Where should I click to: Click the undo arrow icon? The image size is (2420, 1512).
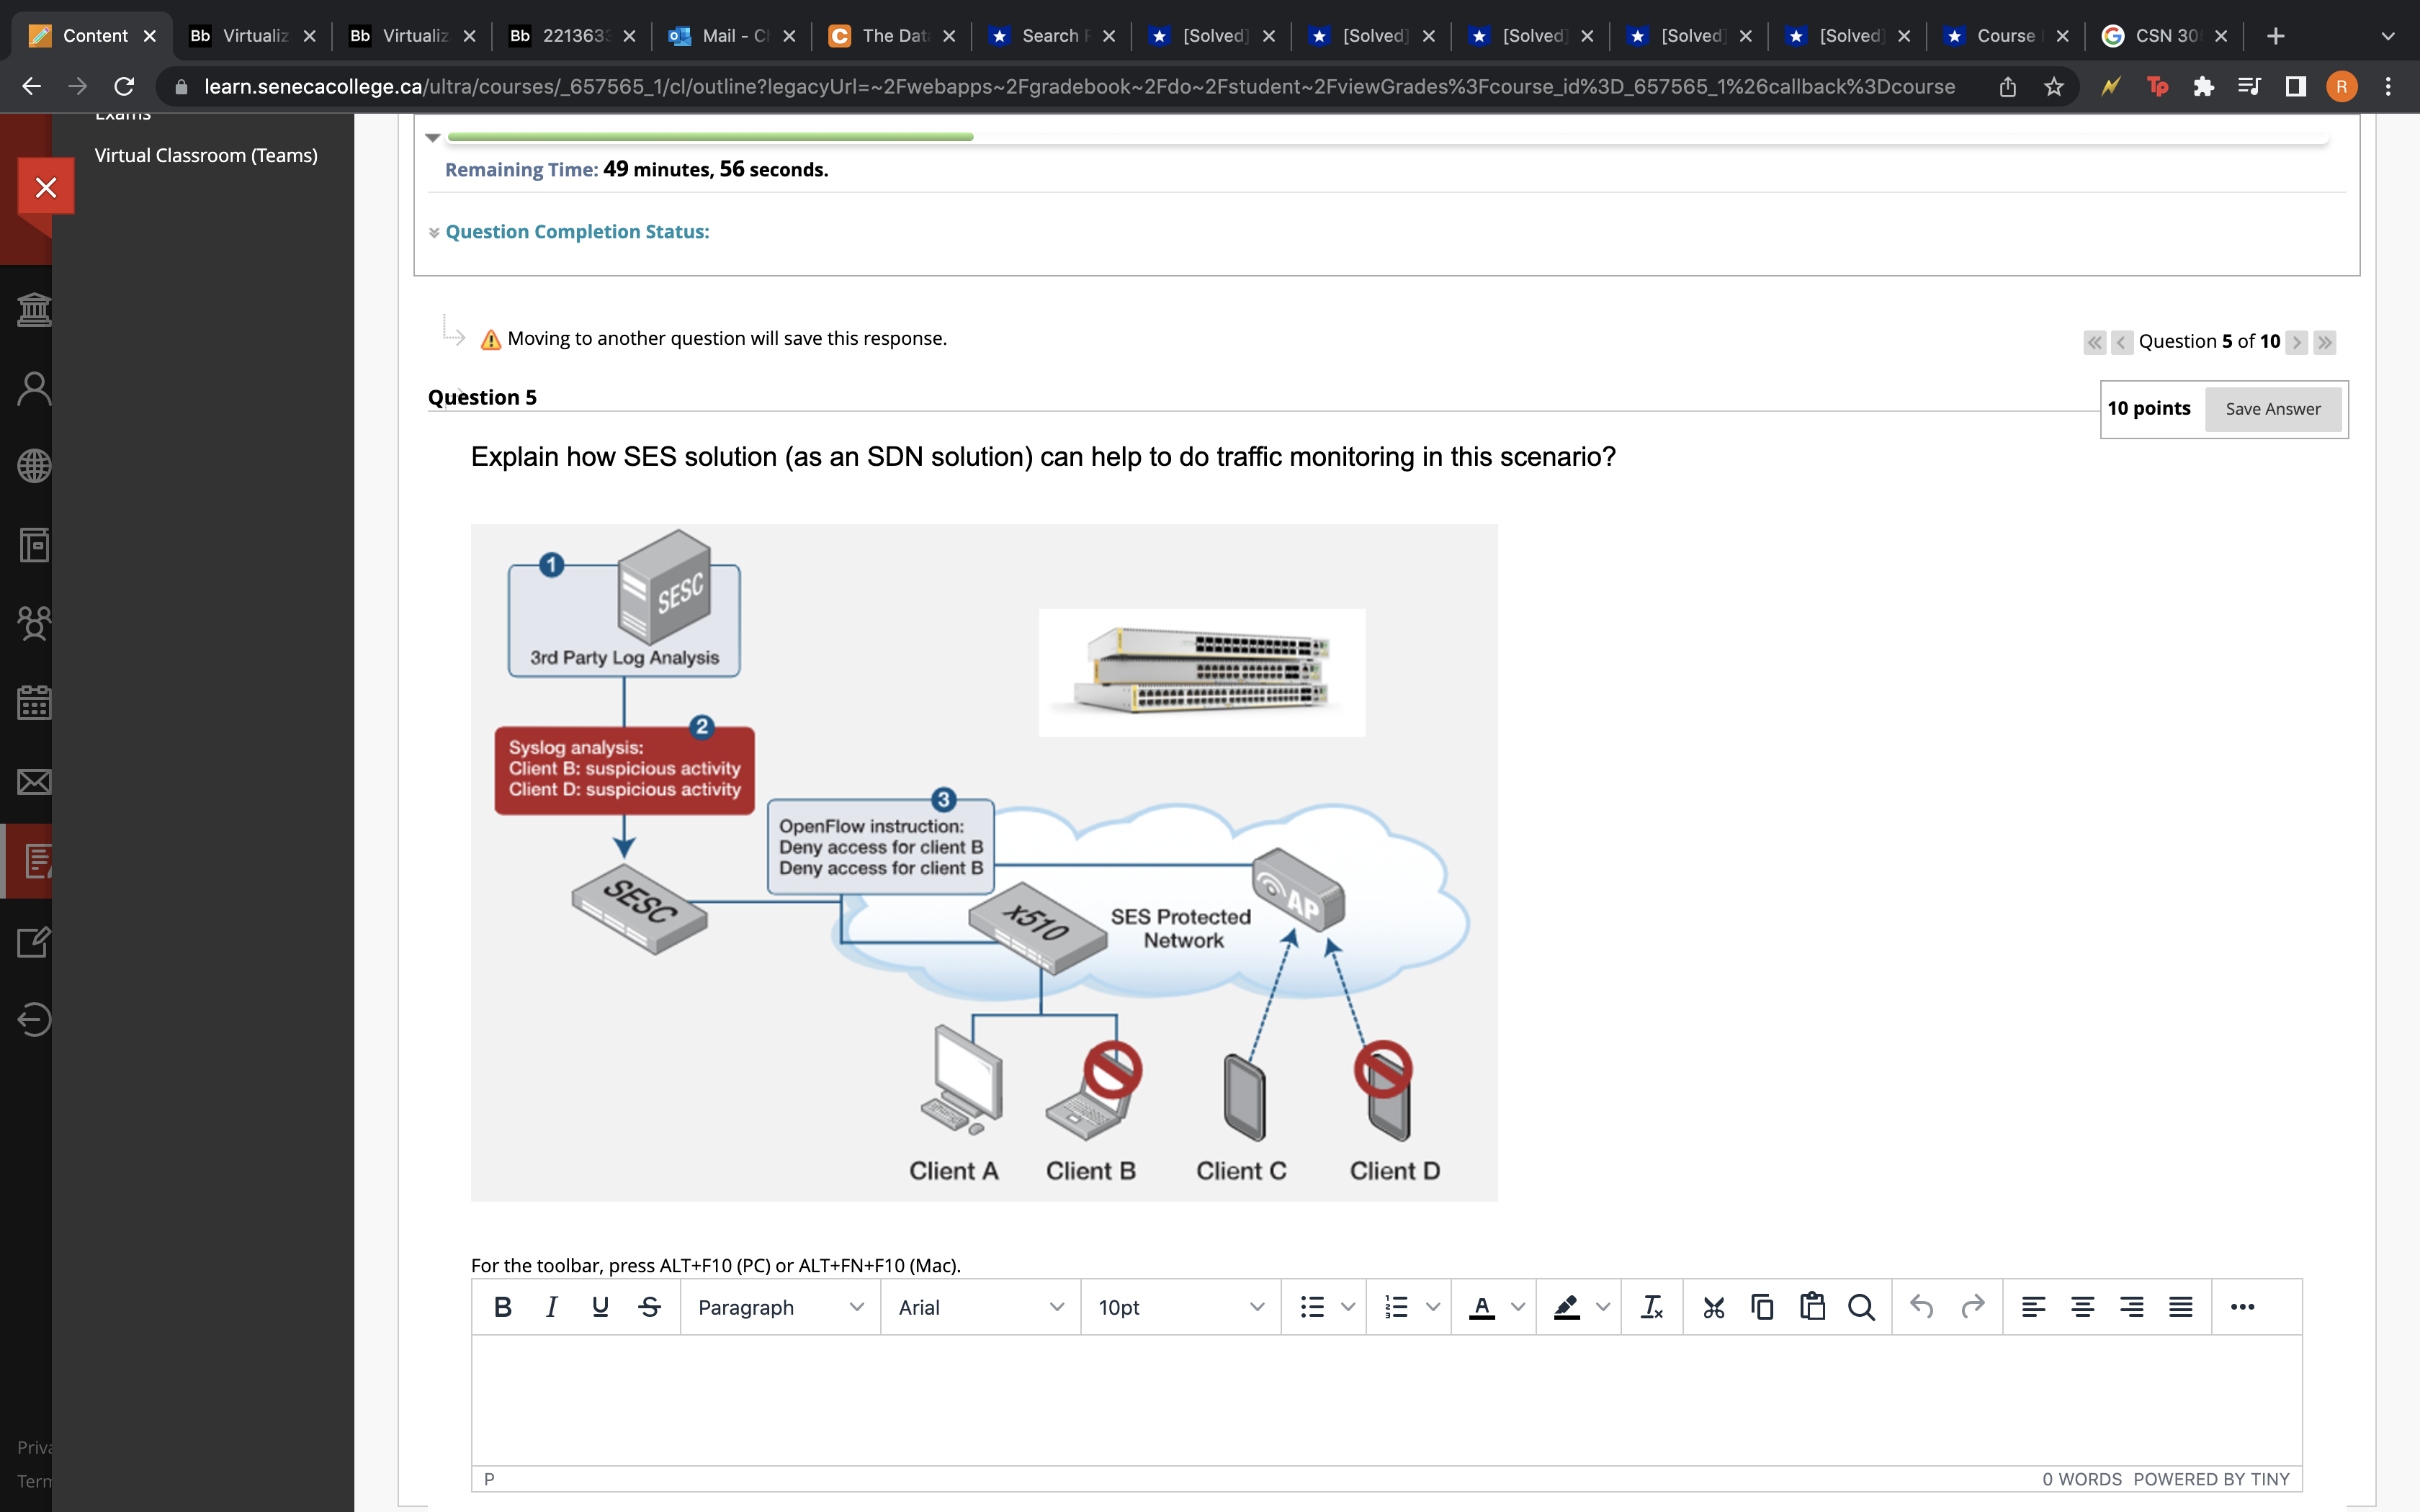pos(1921,1307)
